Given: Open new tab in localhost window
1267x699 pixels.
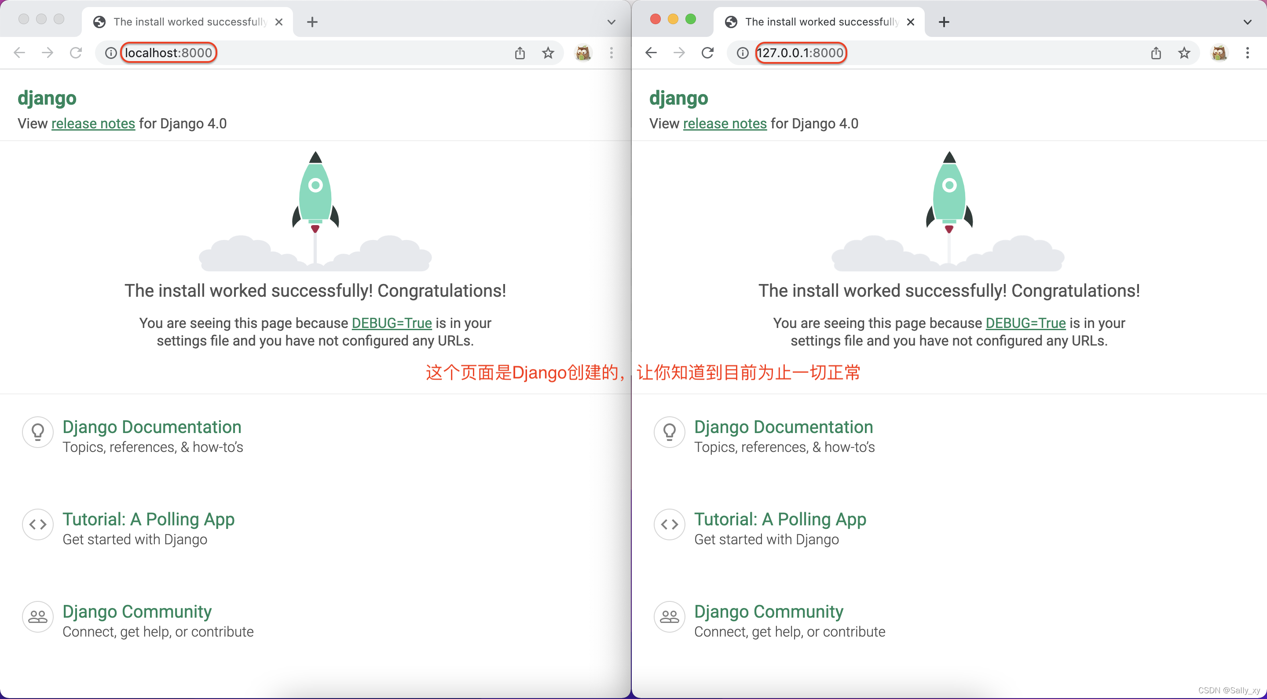Looking at the screenshot, I should pos(312,22).
